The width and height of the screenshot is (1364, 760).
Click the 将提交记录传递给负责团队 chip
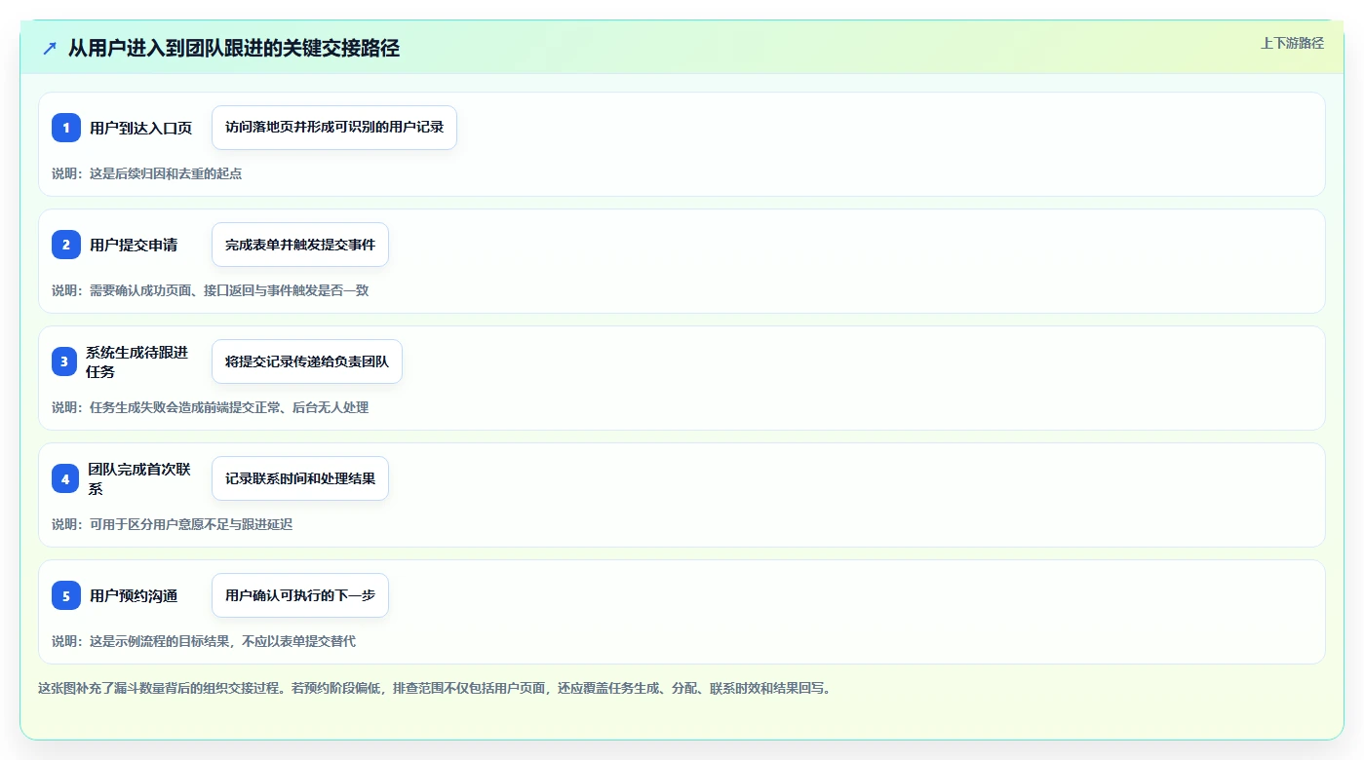[307, 361]
